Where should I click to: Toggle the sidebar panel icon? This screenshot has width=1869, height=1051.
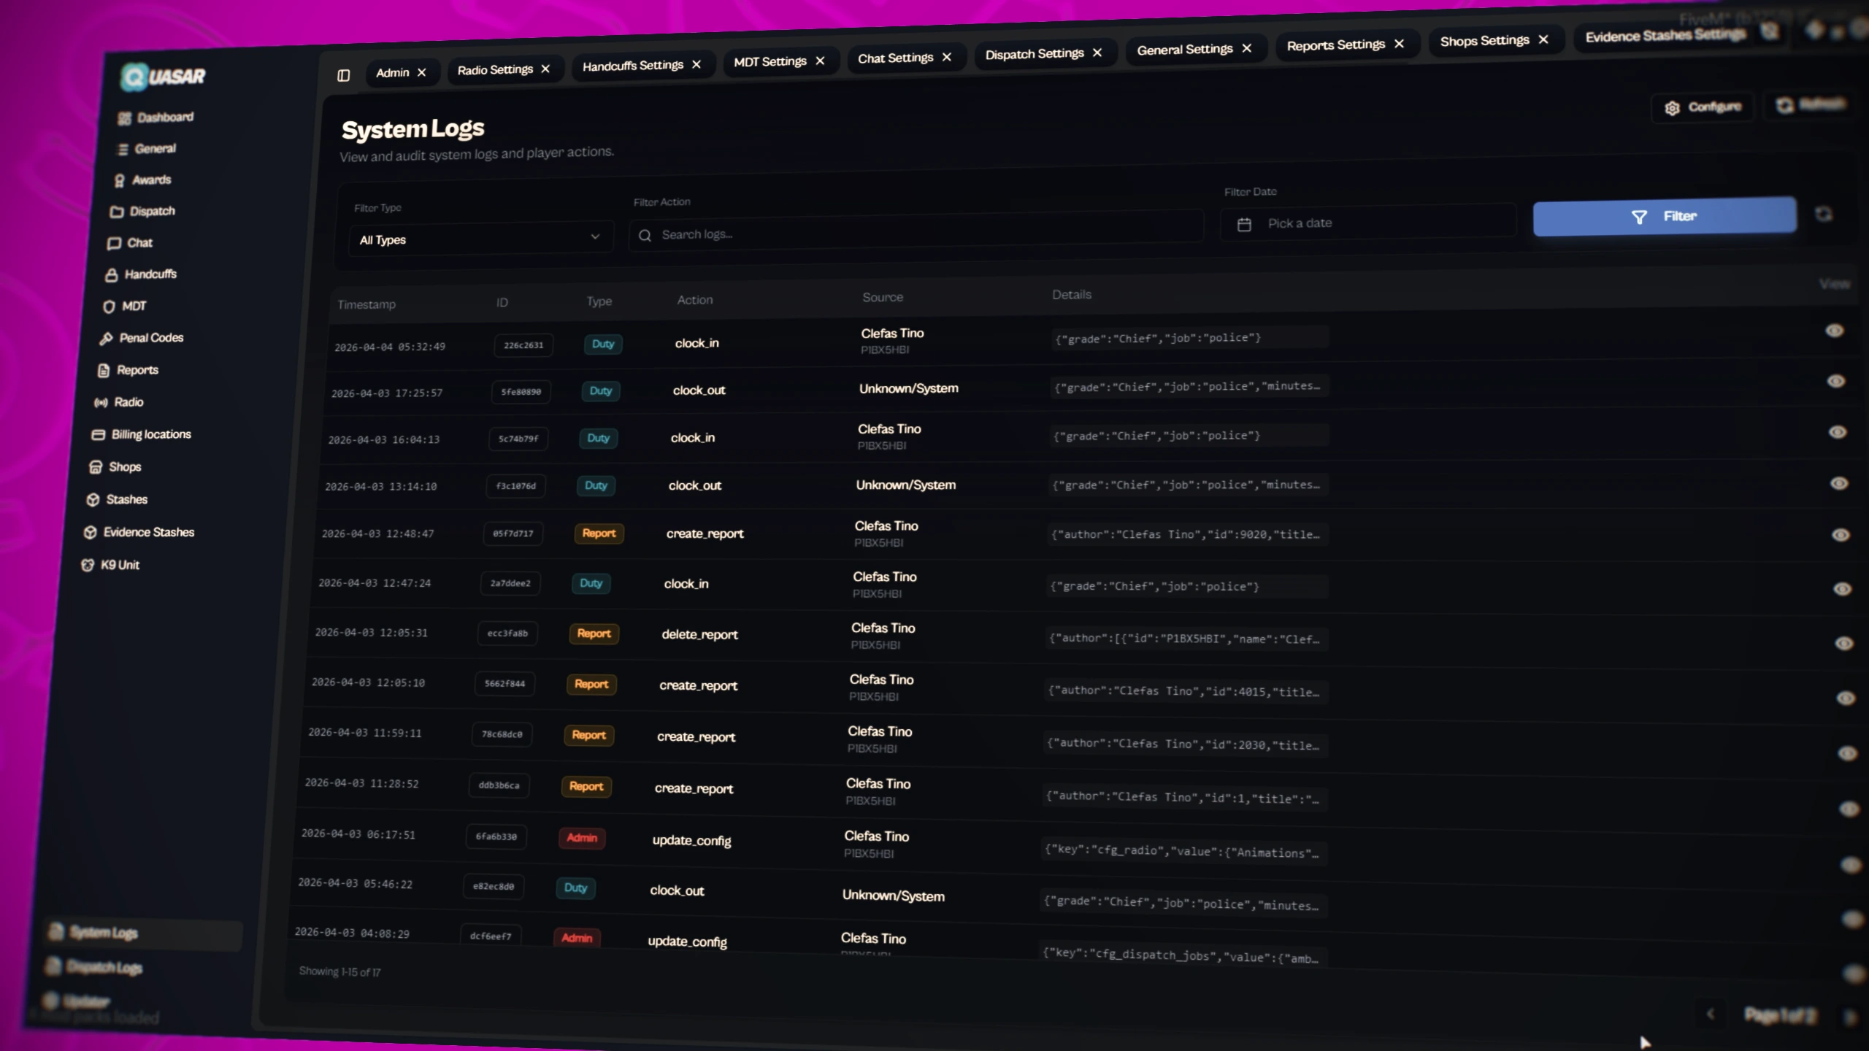pos(343,75)
